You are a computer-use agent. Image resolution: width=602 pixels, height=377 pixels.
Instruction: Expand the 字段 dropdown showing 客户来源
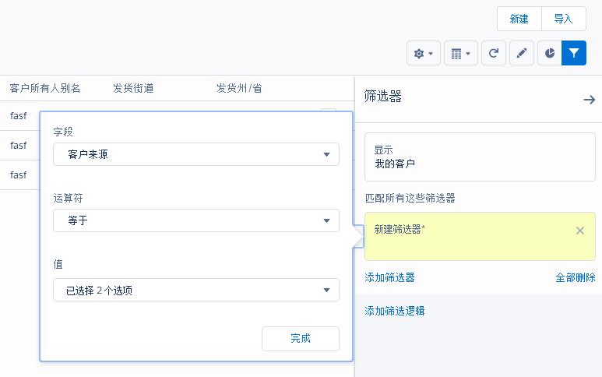point(196,154)
